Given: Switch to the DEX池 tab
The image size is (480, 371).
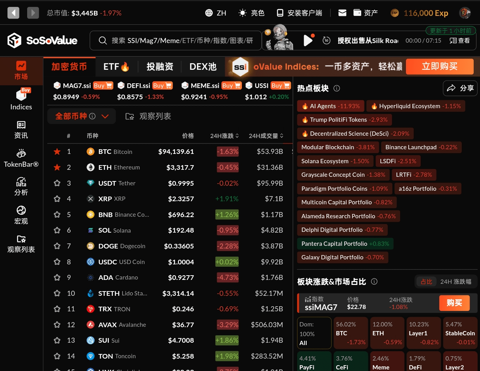Looking at the screenshot, I should click(x=203, y=67).
